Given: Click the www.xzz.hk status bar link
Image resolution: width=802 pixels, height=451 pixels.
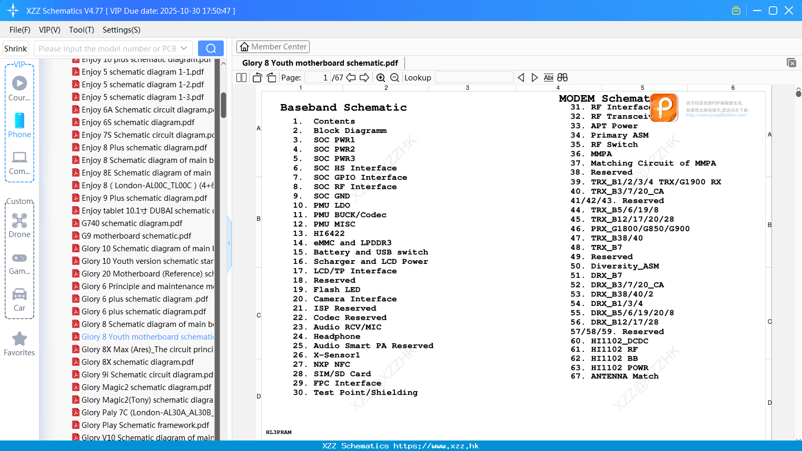Looking at the screenshot, I should coord(436,446).
